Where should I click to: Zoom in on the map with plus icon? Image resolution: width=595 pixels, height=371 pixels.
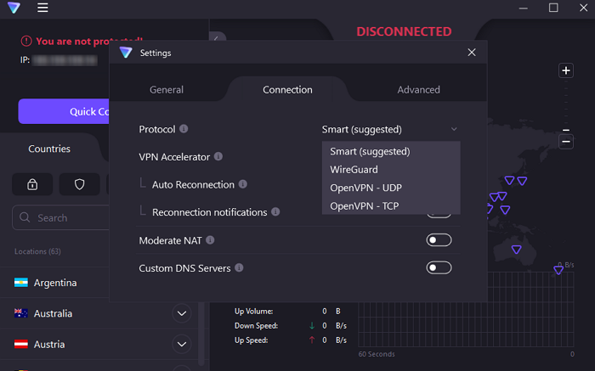(x=566, y=70)
